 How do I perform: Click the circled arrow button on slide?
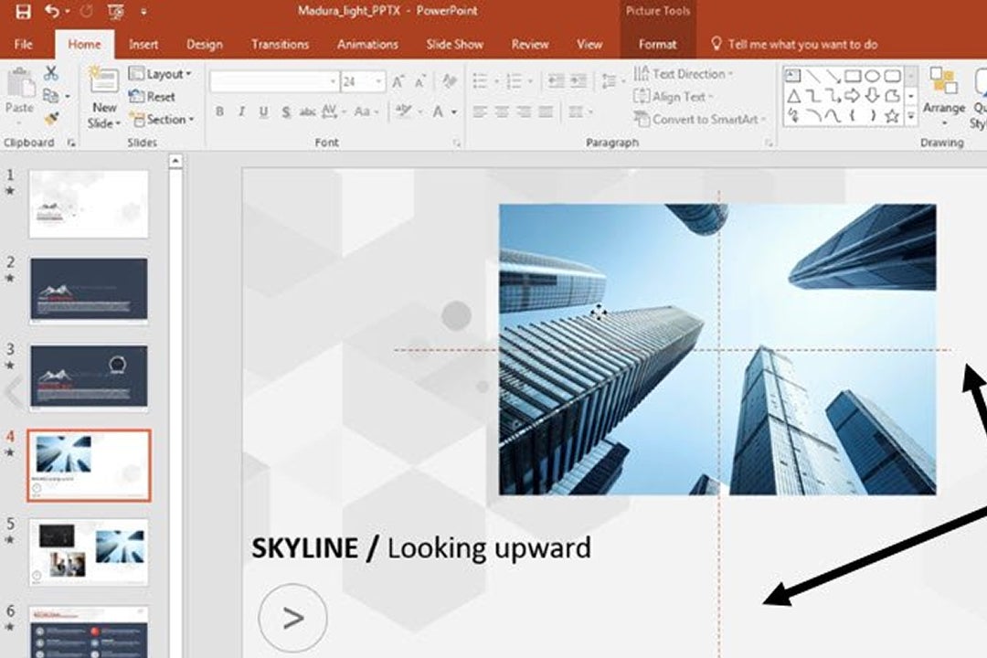292,618
